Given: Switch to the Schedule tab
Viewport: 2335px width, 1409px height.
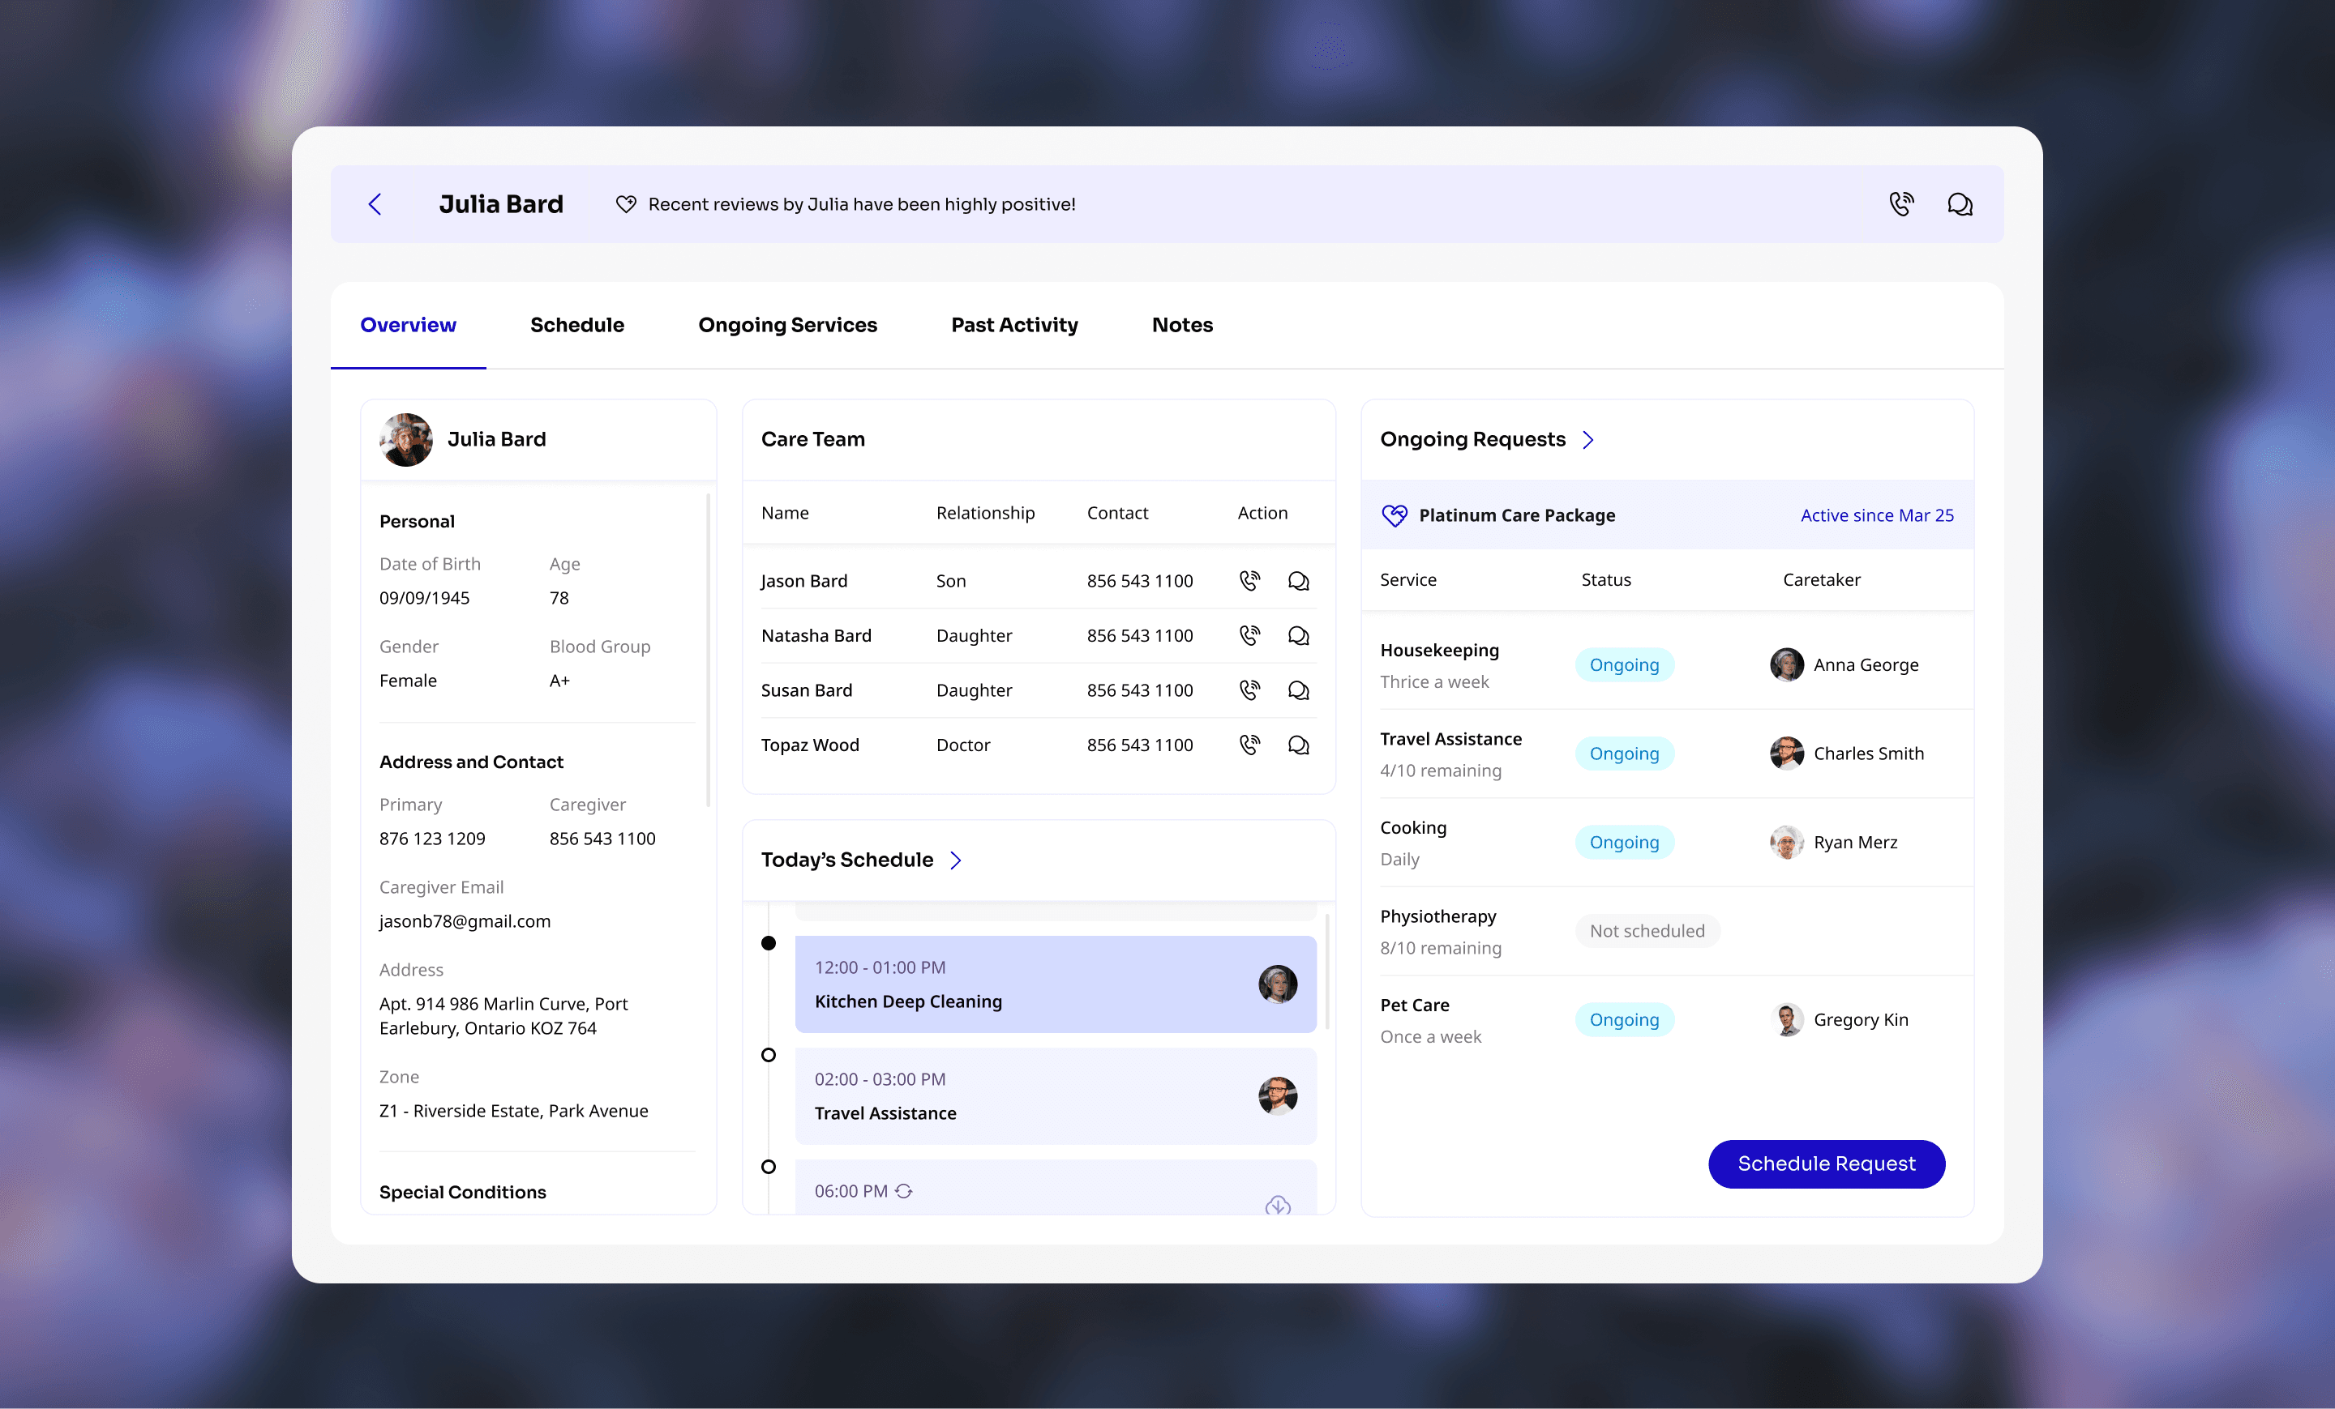Looking at the screenshot, I should 577,325.
